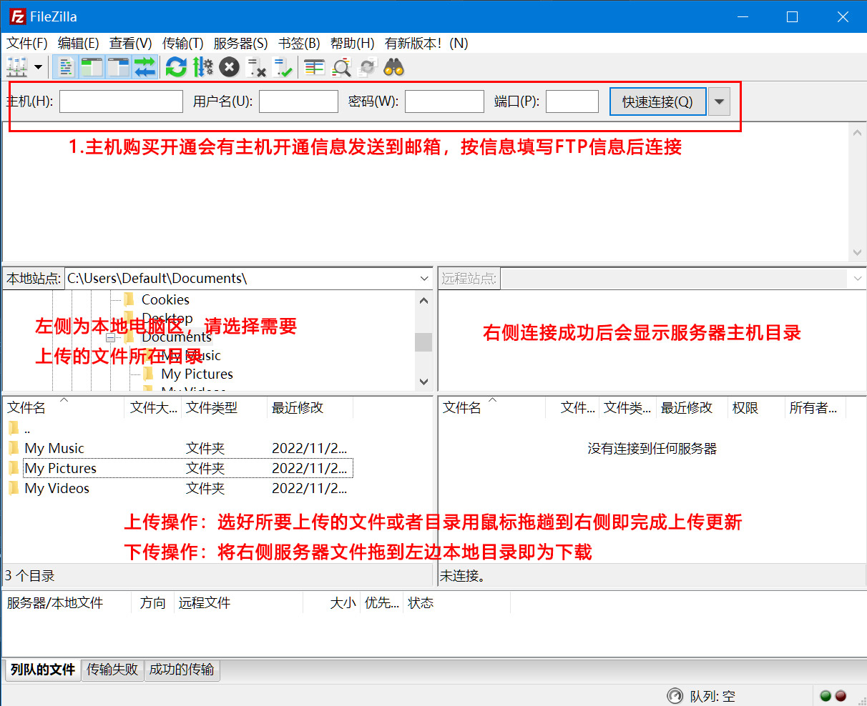Switch to the 列队的文件 tab
Viewport: 867px width, 706px height.
click(43, 670)
